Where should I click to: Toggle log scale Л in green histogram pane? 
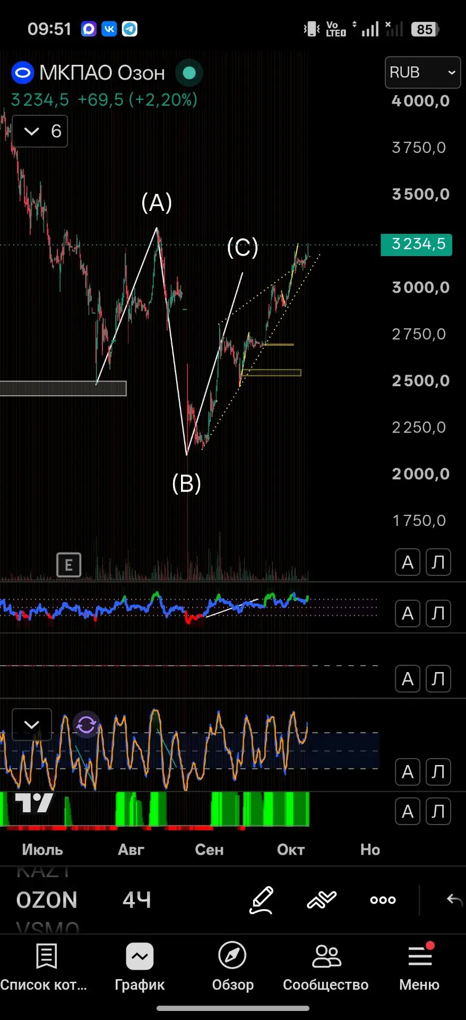(438, 811)
